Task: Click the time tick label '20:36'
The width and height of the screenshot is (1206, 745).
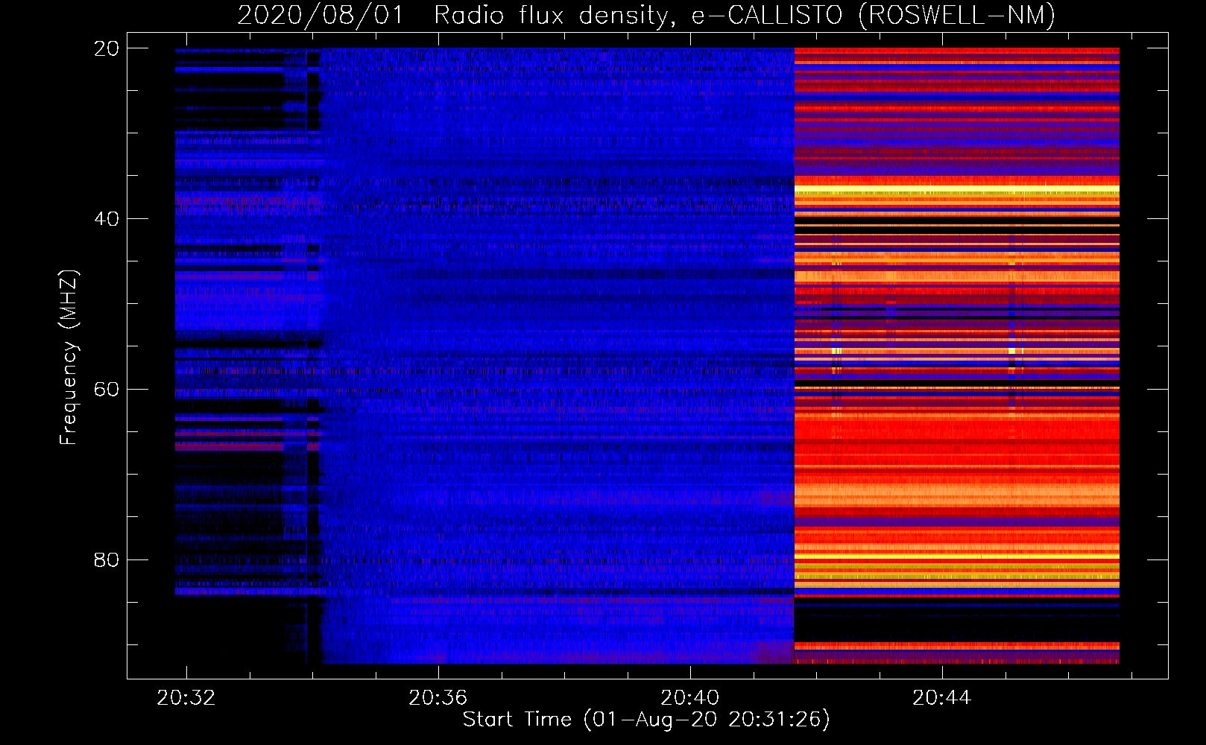Action: coord(438,697)
